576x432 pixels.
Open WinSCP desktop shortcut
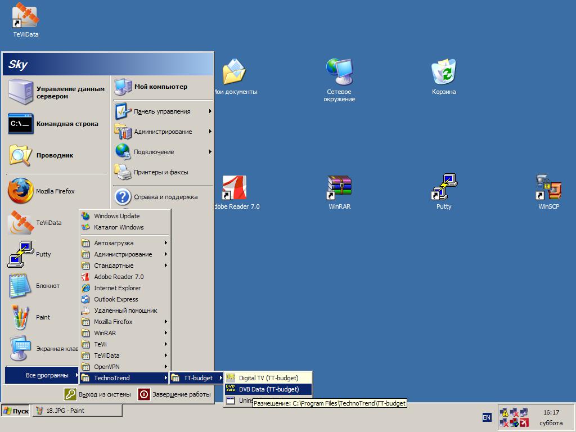549,191
